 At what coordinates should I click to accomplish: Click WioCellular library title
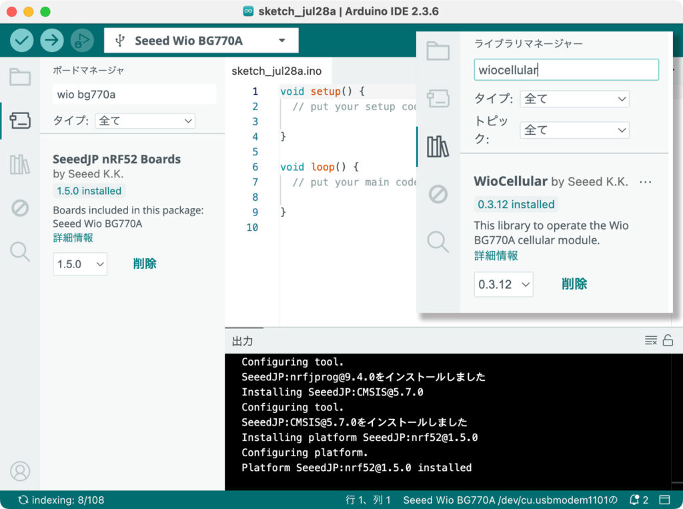(510, 181)
